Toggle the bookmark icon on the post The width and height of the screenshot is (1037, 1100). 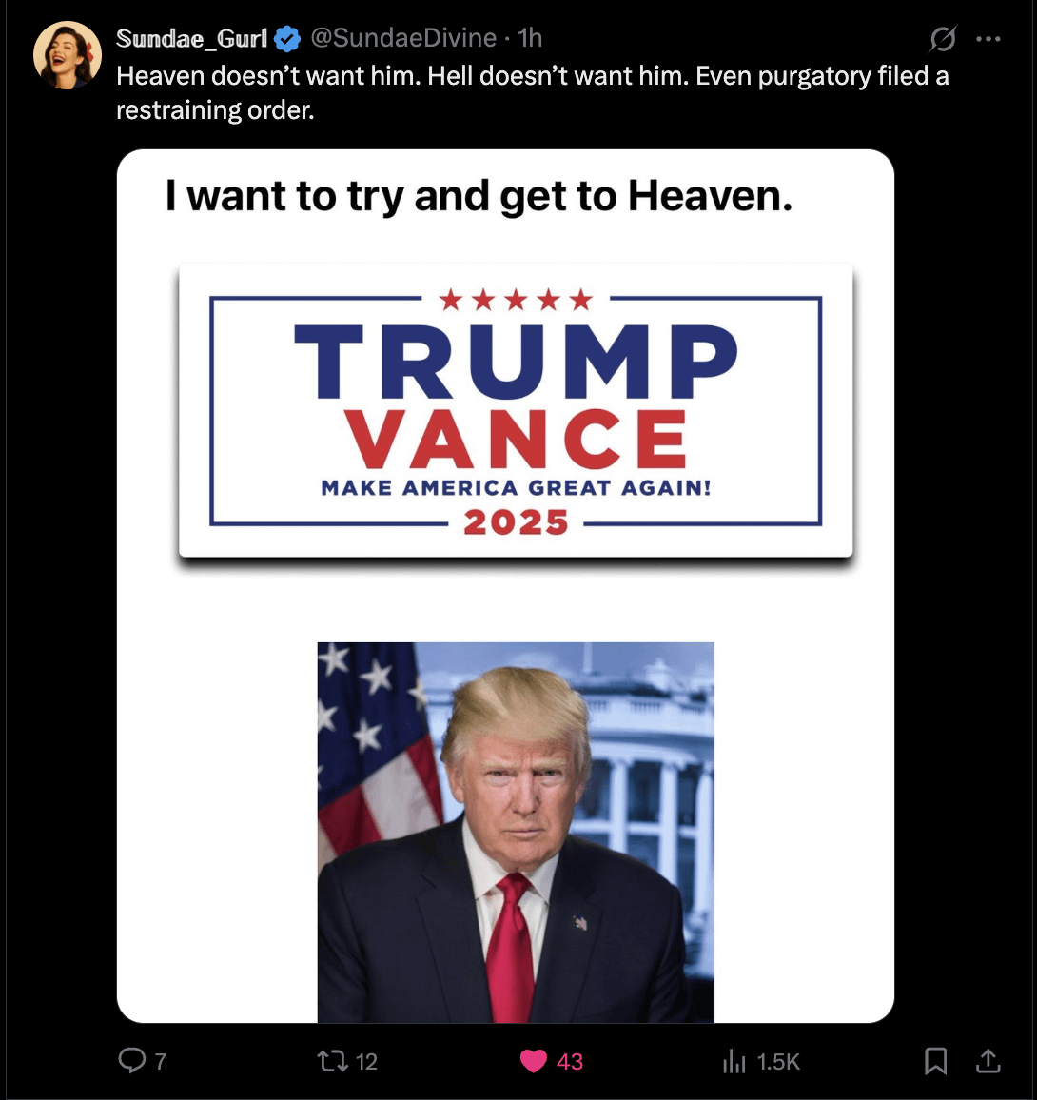point(935,1061)
